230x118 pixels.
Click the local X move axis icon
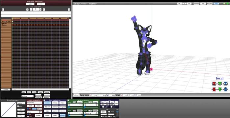click(x=214, y=89)
